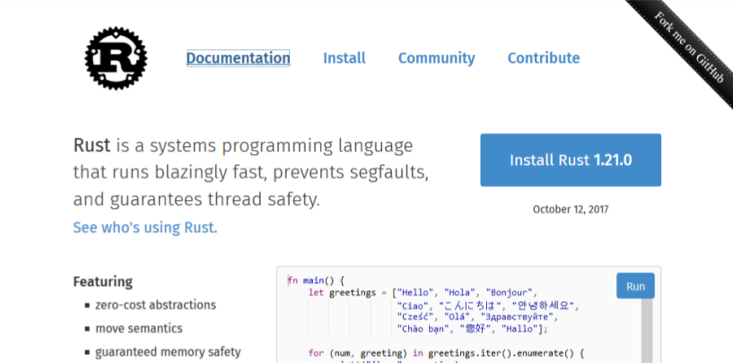Go to the Install page link
The width and height of the screenshot is (733, 363).
click(345, 58)
